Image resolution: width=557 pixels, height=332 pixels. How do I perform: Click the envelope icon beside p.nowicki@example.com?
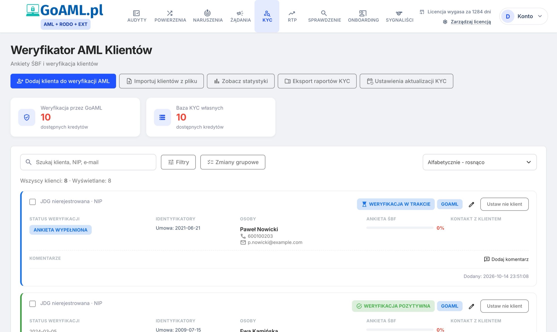pyautogui.click(x=243, y=242)
